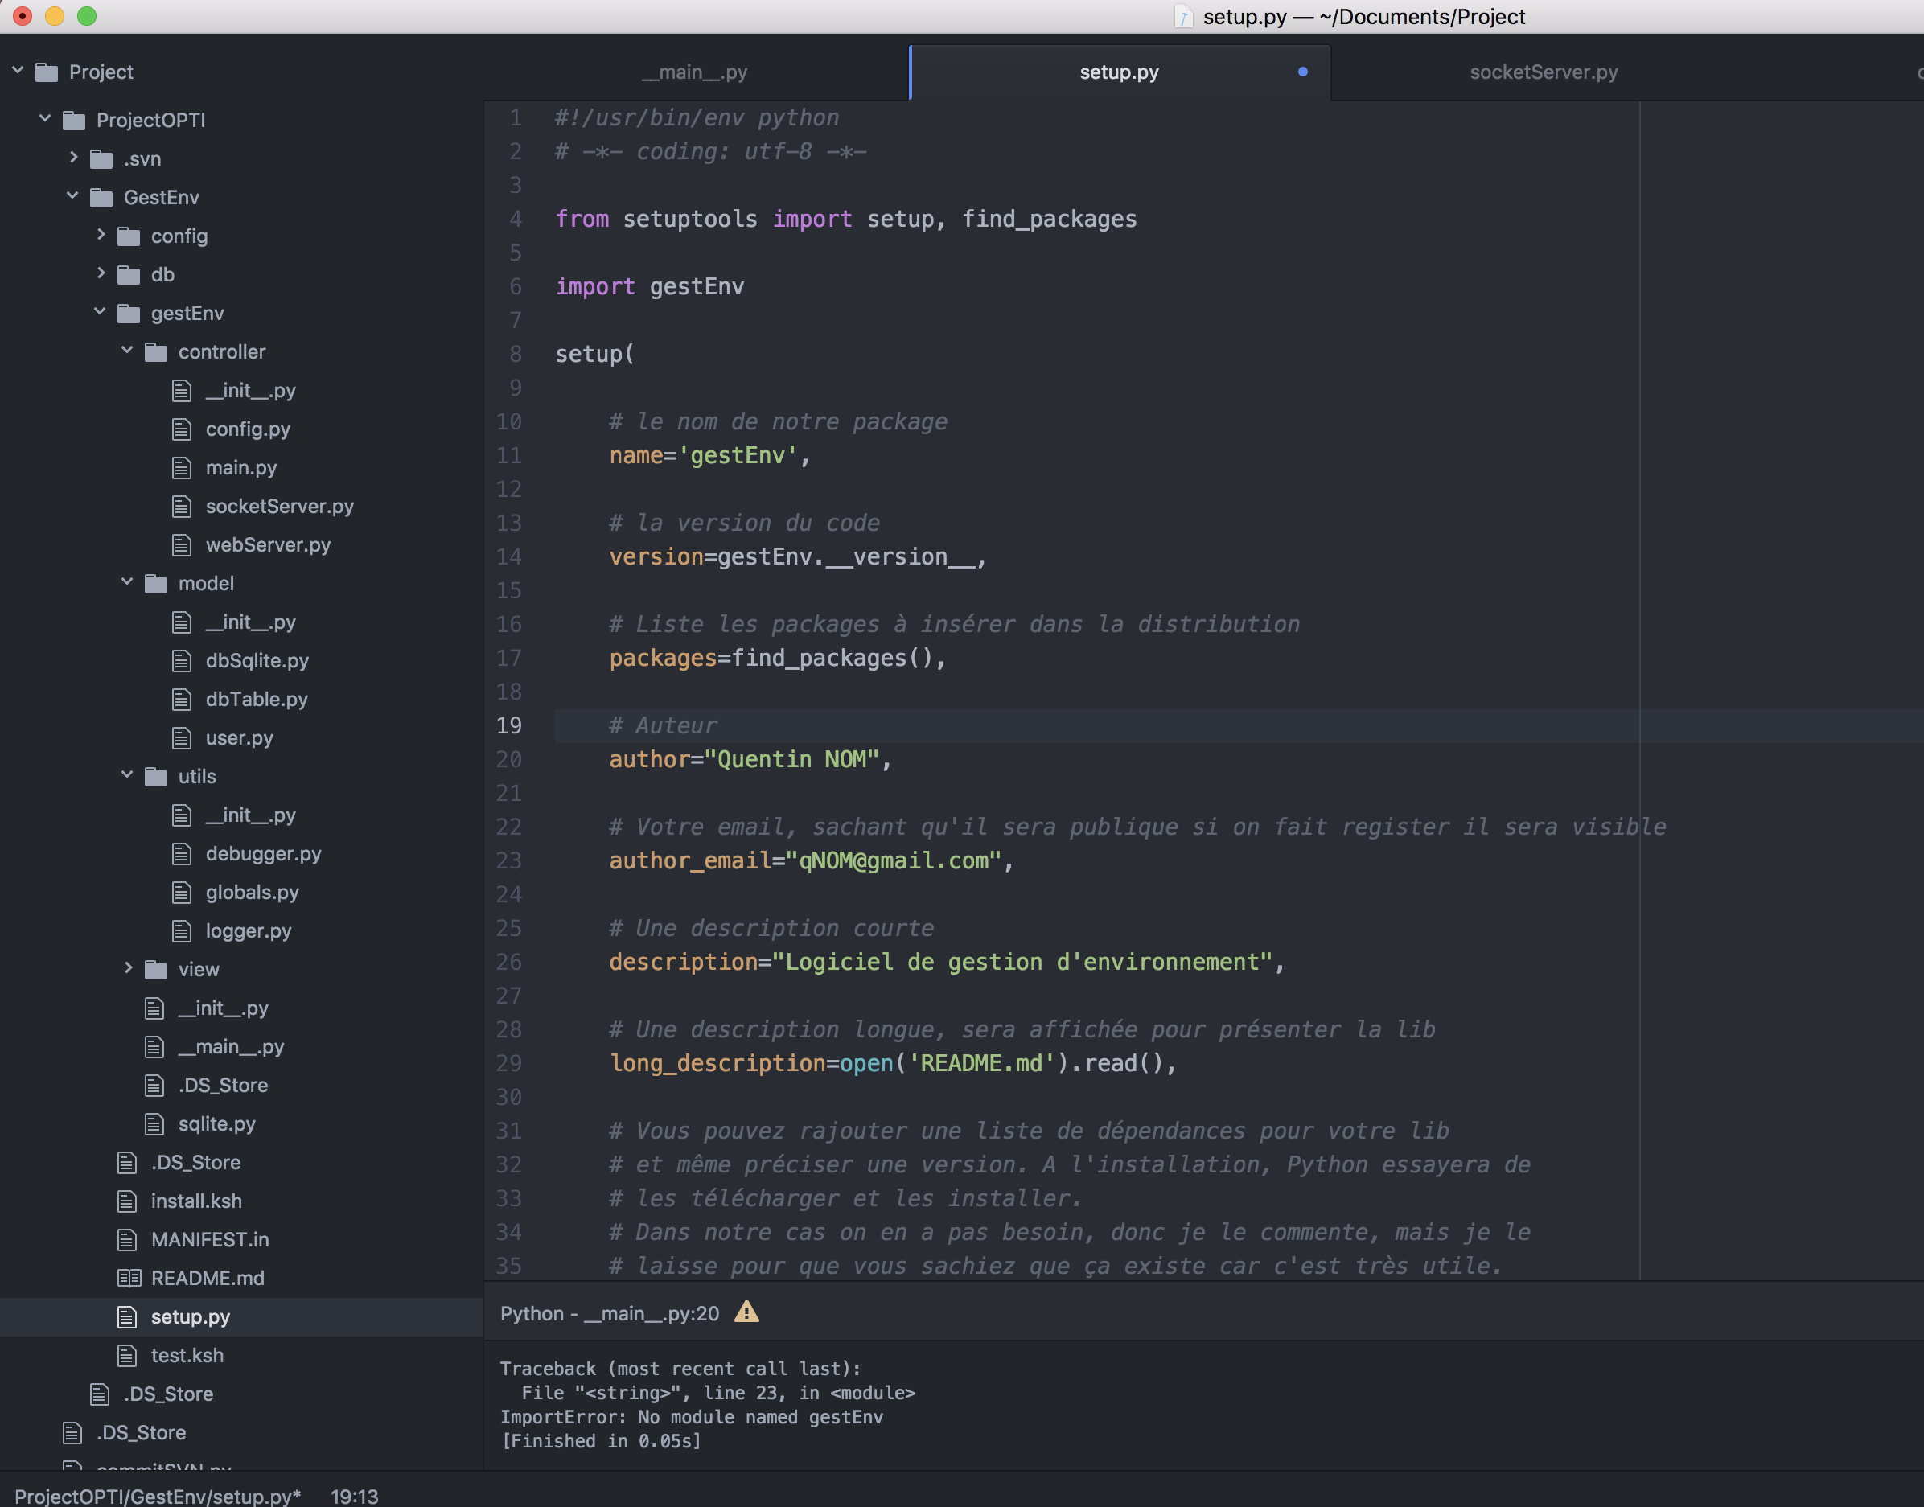The height and width of the screenshot is (1507, 1924).
Task: Select the .DS_Store file under GestEnv
Action: coord(196,1162)
